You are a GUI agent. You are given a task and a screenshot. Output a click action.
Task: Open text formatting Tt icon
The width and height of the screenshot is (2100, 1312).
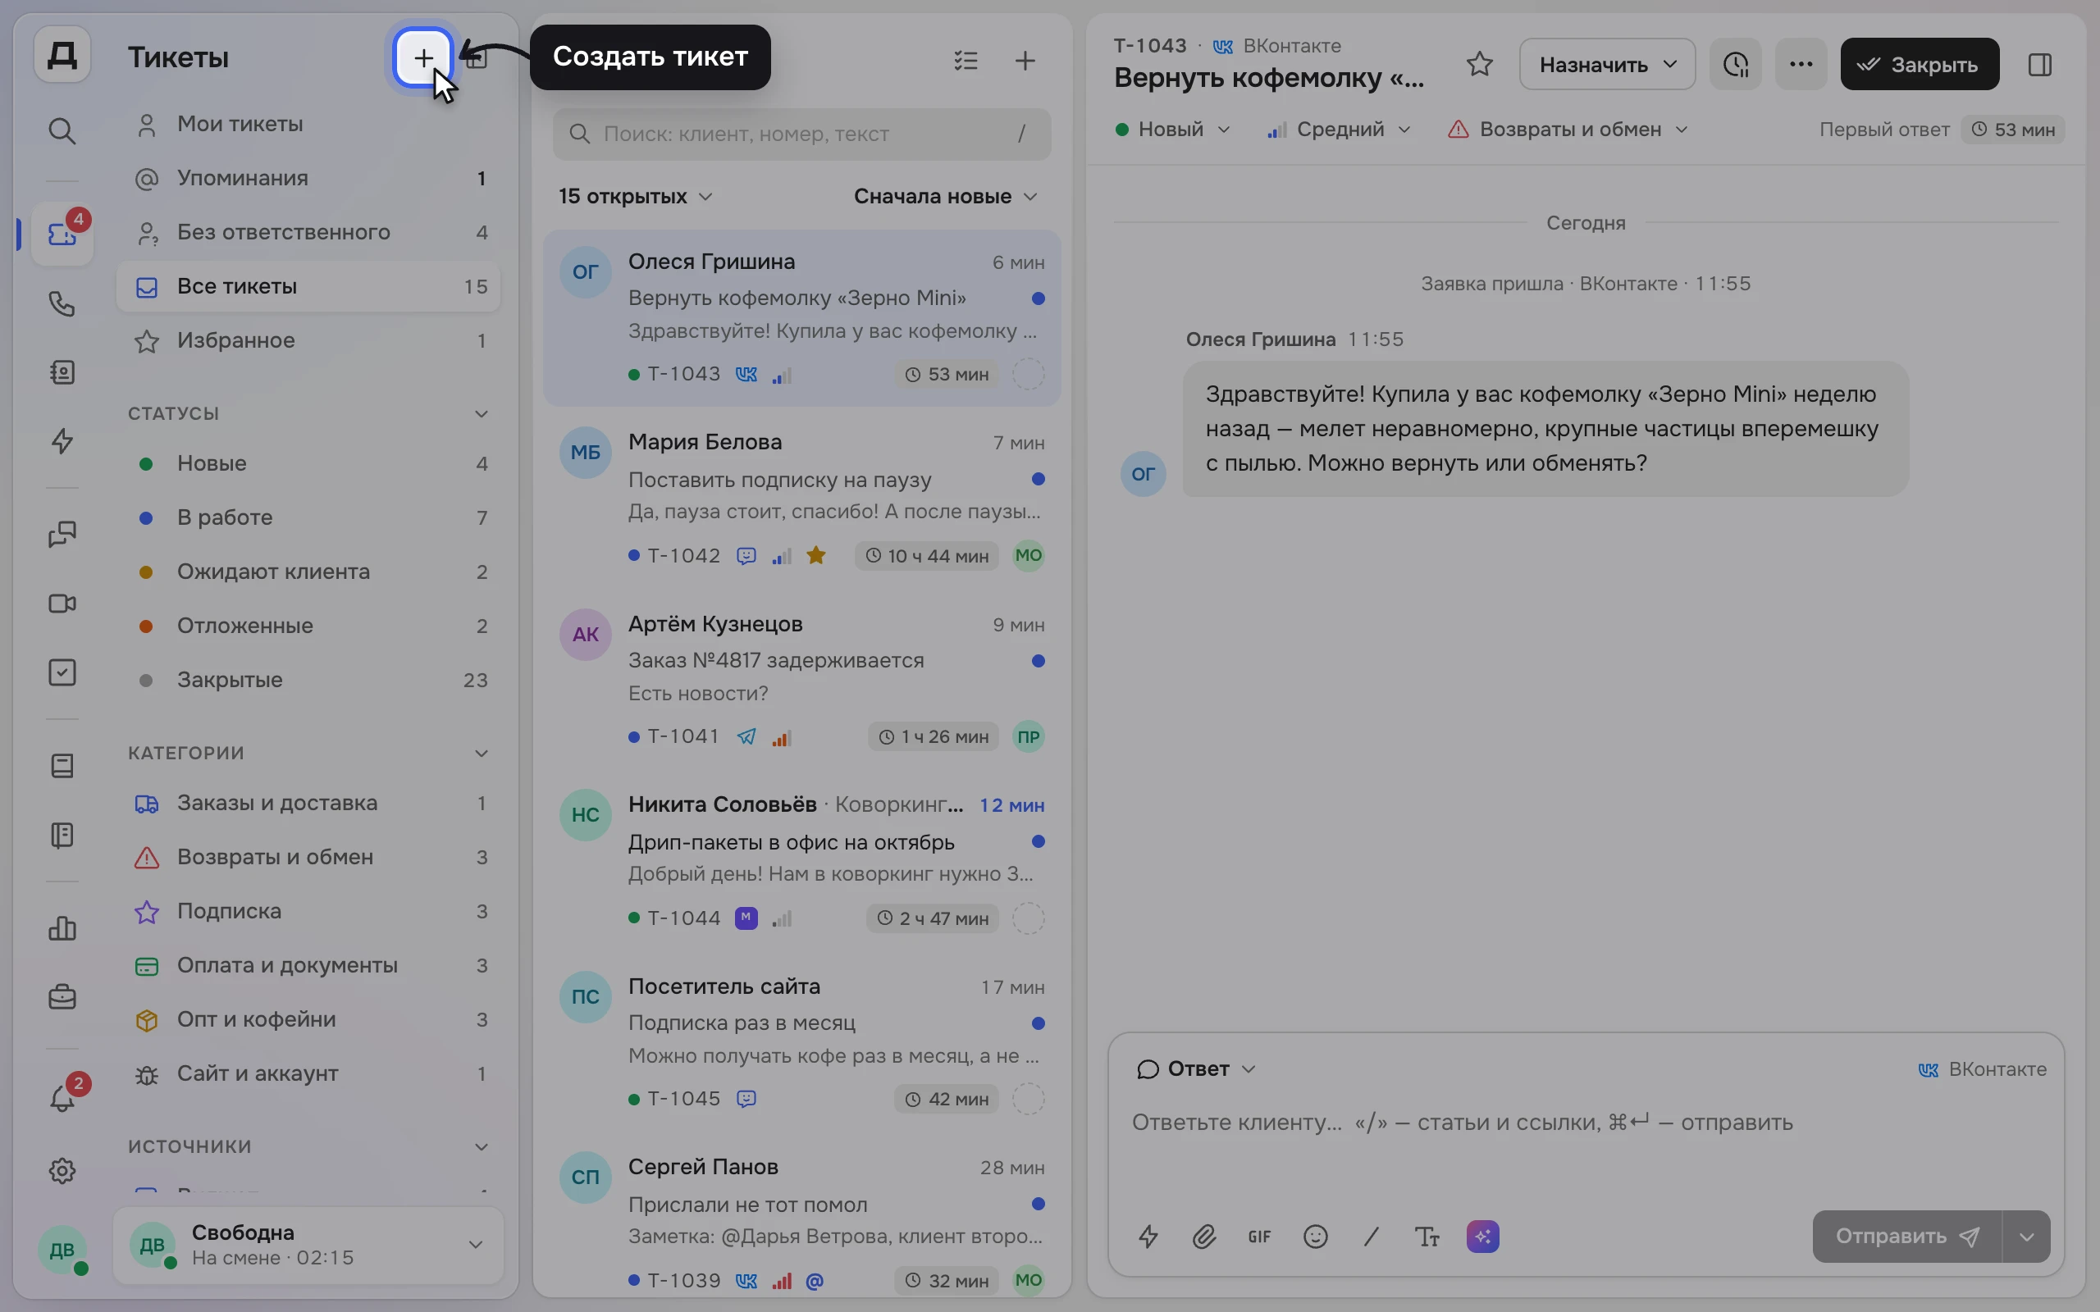[1427, 1237]
